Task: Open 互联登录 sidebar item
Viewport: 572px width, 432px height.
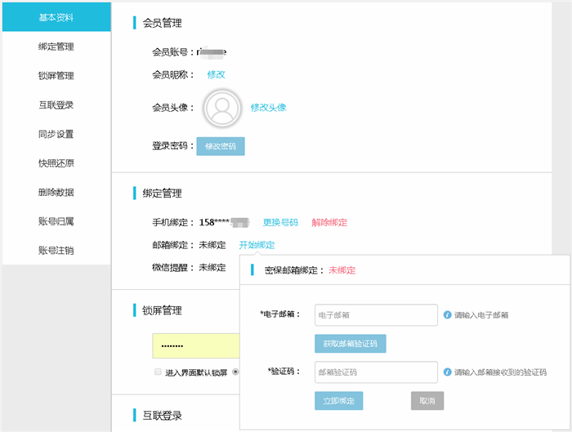Action: (56, 105)
